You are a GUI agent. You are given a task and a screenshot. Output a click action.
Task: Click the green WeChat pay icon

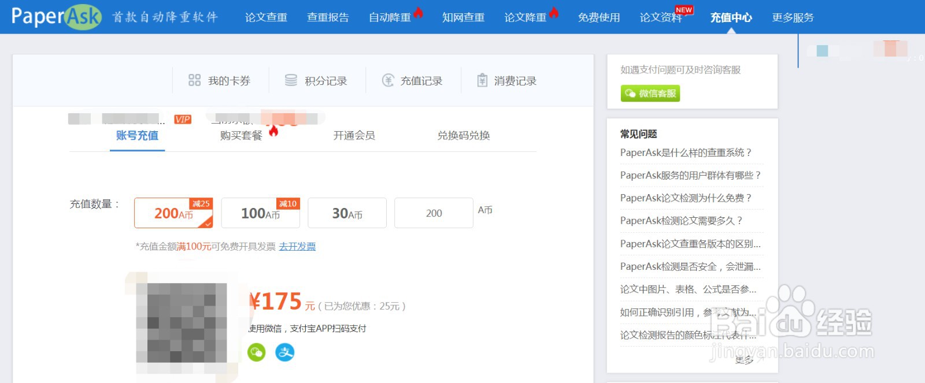click(257, 352)
